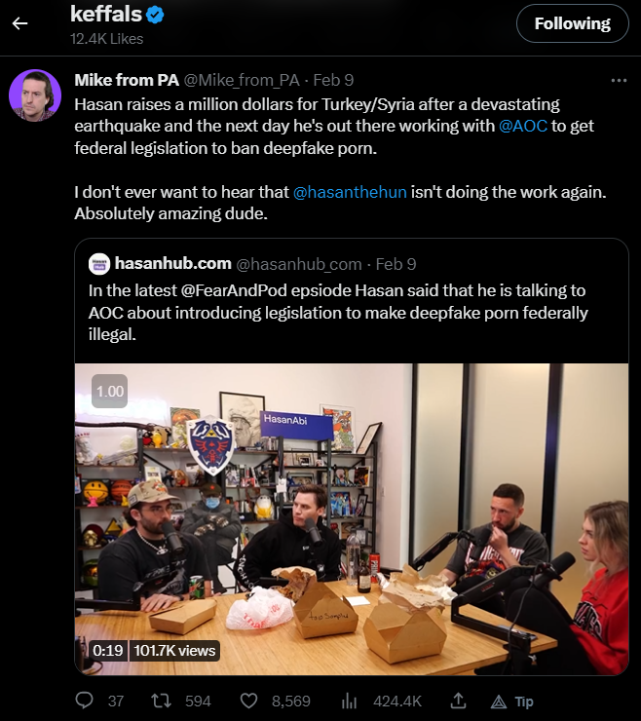Click the verified badge next to keffals
Viewport: 641px width, 721px height.
click(155, 15)
